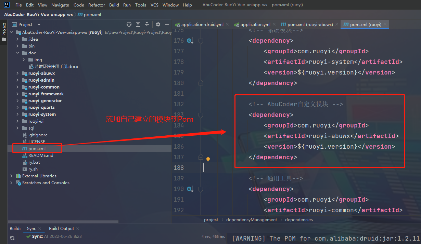Expand the ruoyi-admin module
The height and width of the screenshot is (244, 421).
pyautogui.click(x=18, y=80)
